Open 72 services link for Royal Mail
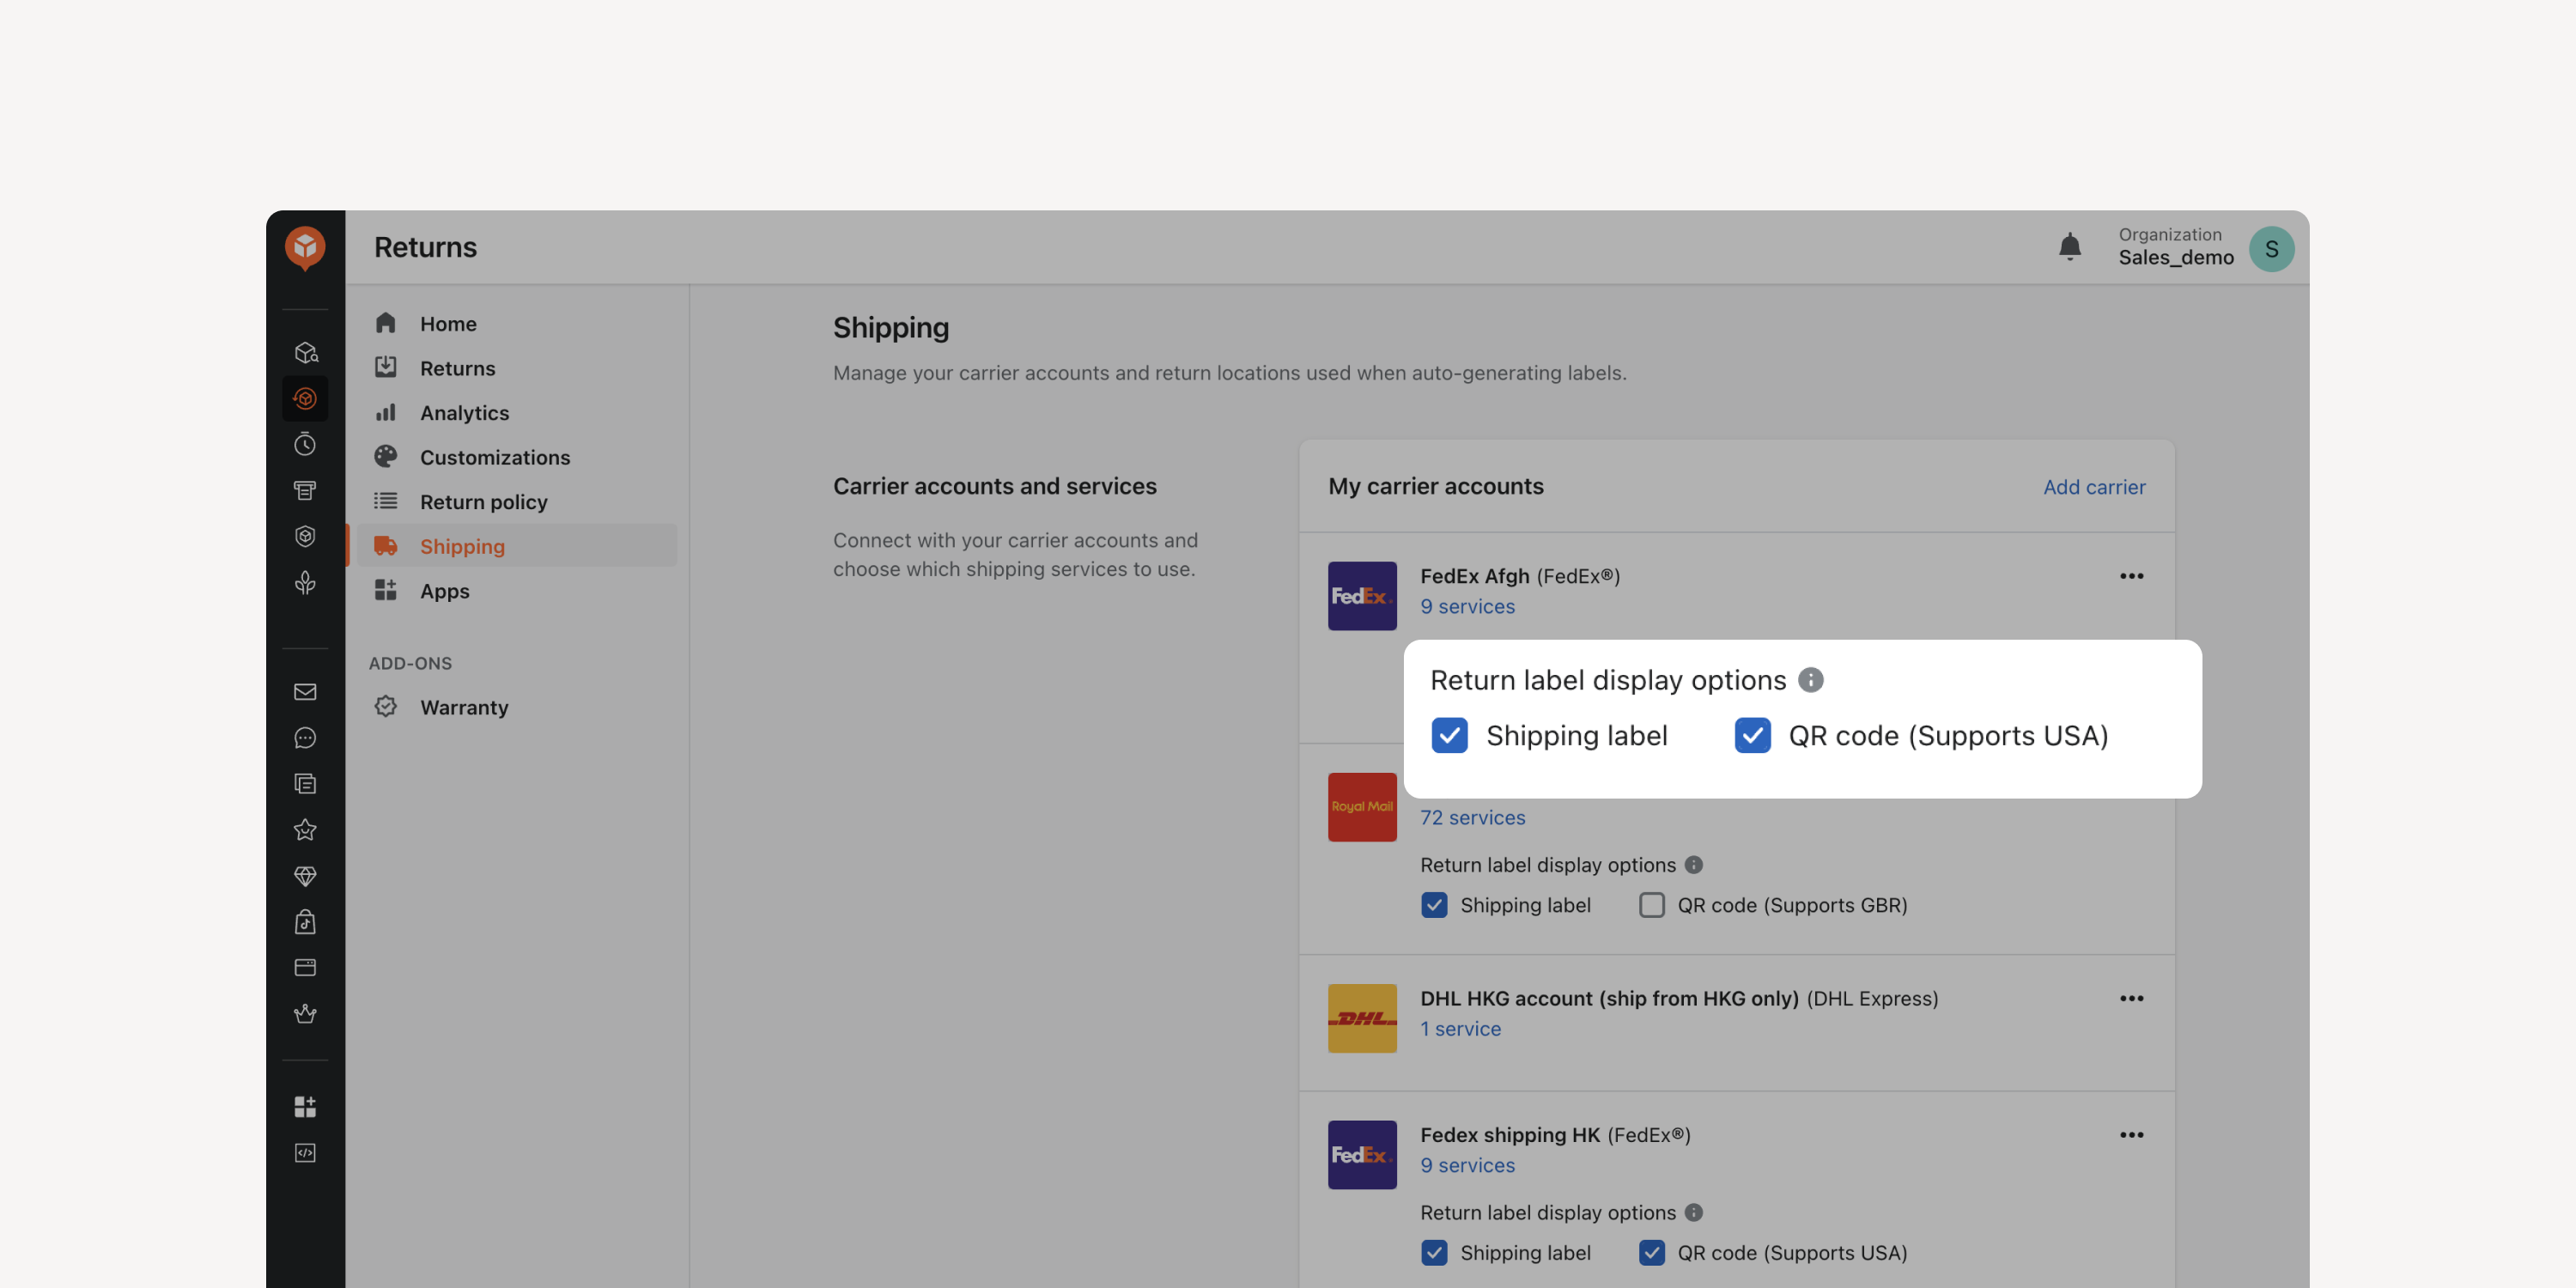The image size is (2576, 1288). tap(1472, 818)
